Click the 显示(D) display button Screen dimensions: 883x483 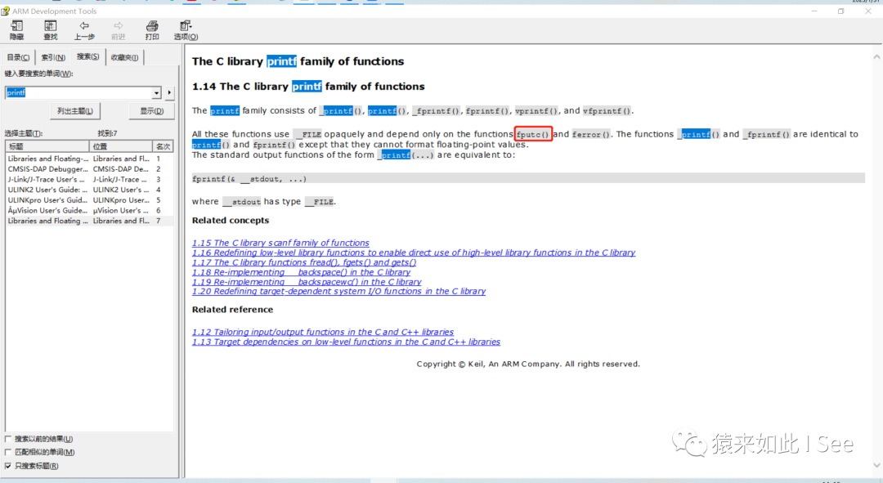point(151,111)
